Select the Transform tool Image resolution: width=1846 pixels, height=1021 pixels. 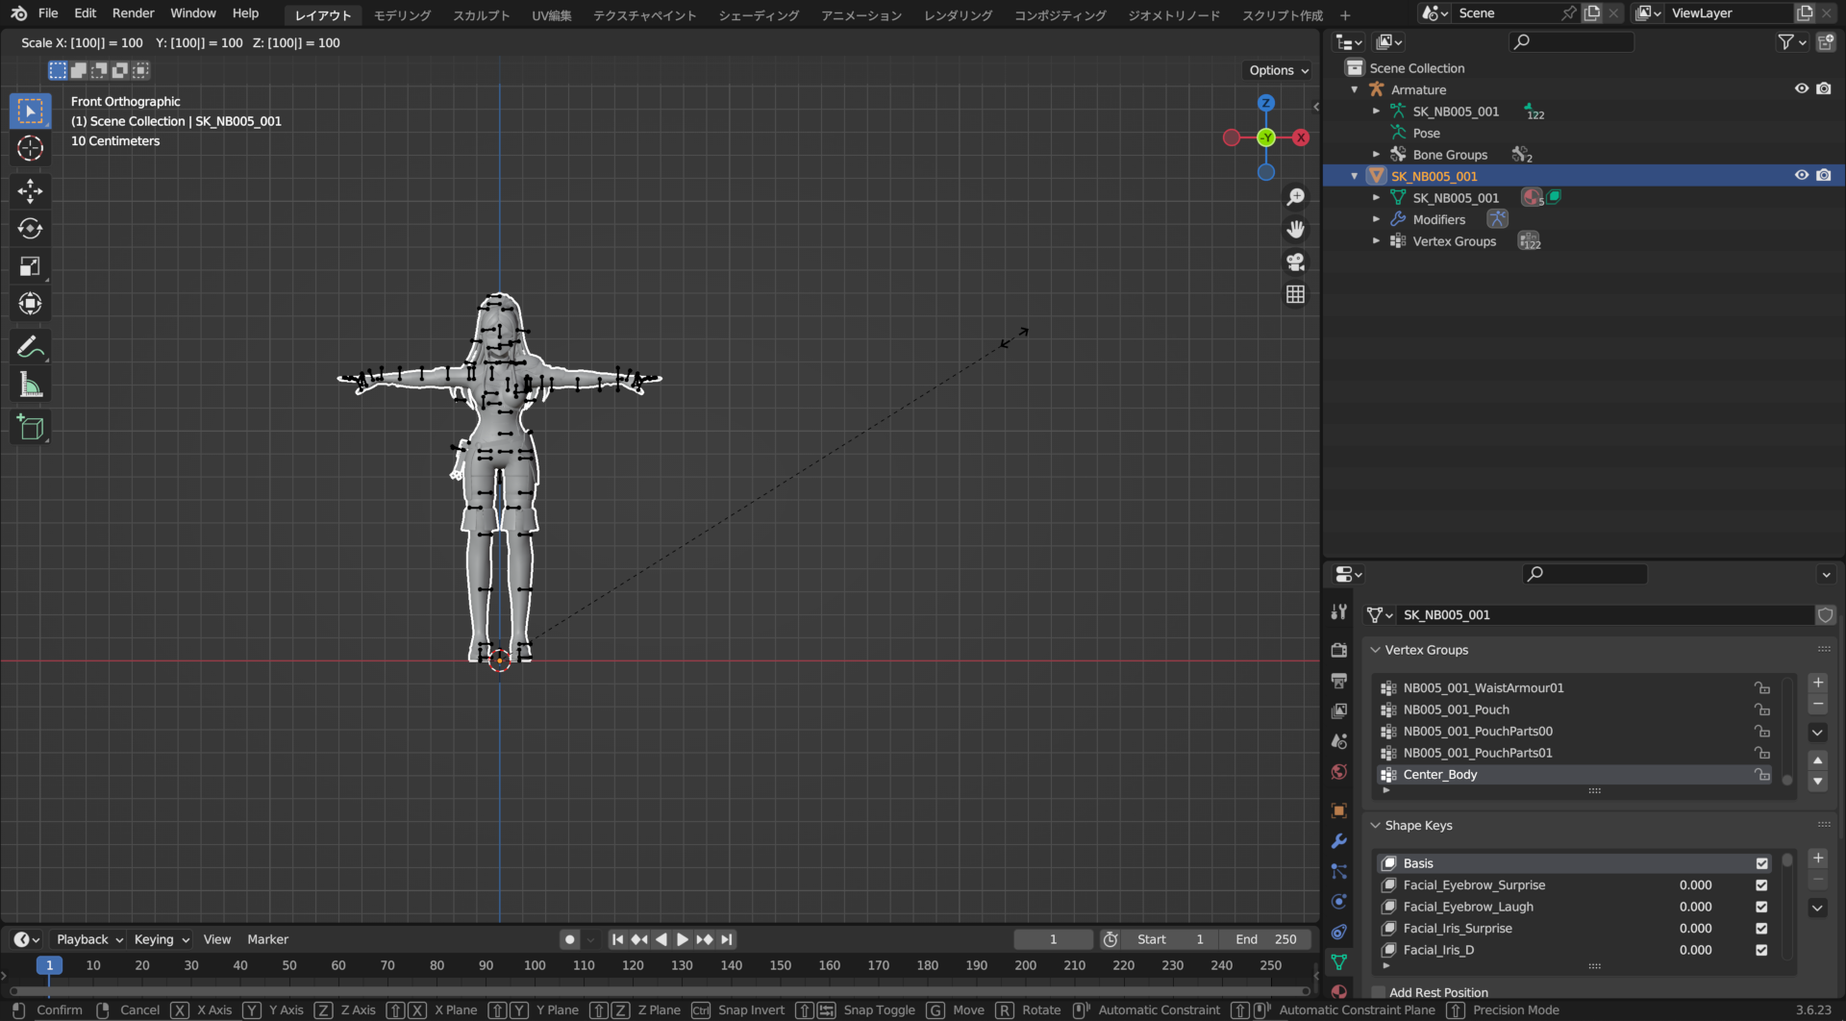(x=31, y=304)
